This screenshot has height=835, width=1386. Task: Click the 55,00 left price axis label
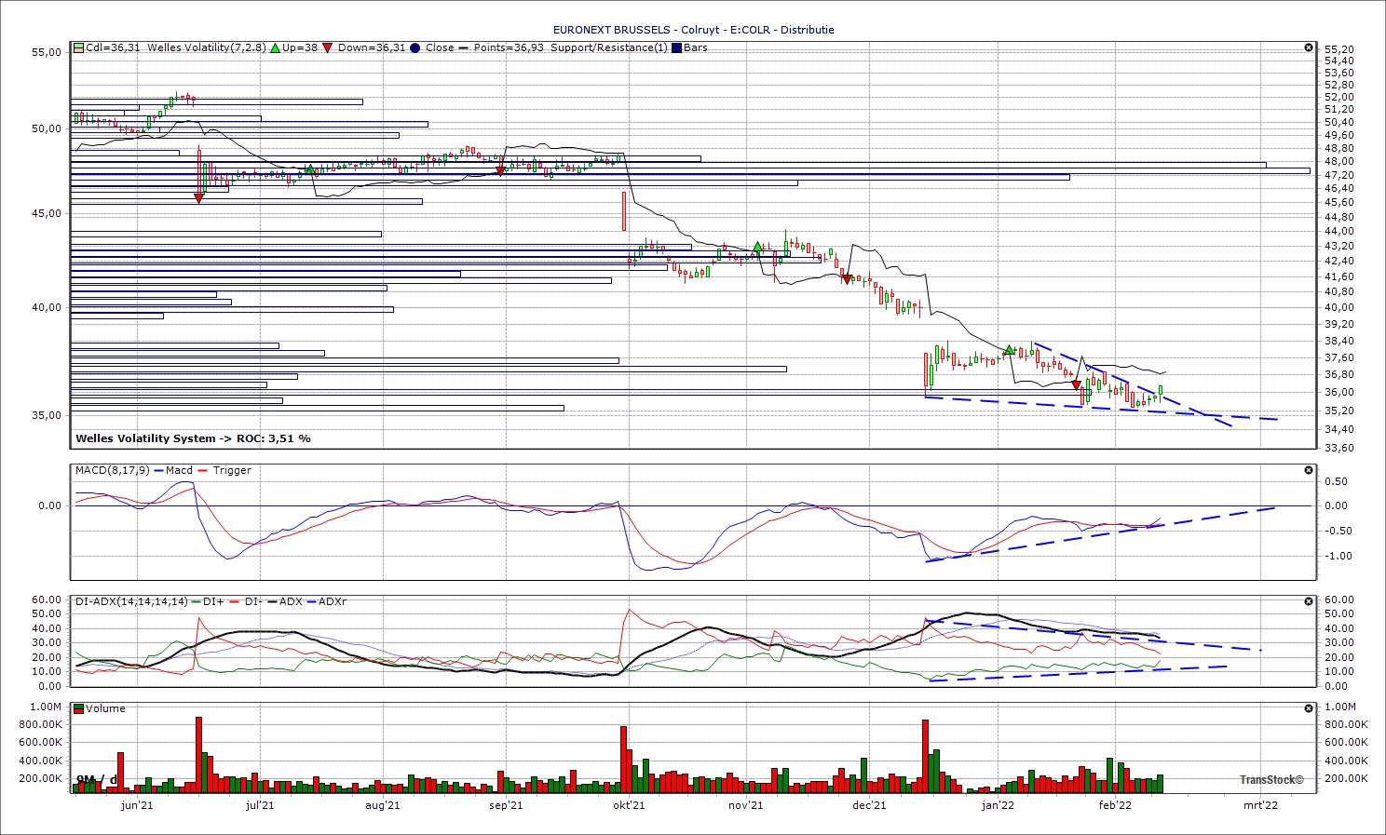pyautogui.click(x=47, y=52)
